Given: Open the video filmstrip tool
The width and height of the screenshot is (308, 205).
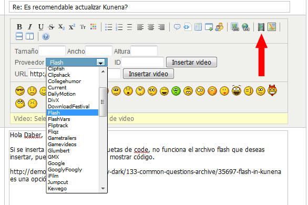Looking at the screenshot, I should click(261, 27).
